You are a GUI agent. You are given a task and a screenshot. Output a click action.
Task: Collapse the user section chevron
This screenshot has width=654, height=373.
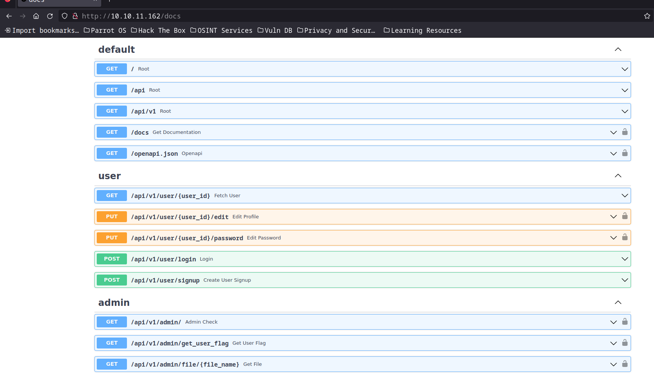tap(618, 176)
